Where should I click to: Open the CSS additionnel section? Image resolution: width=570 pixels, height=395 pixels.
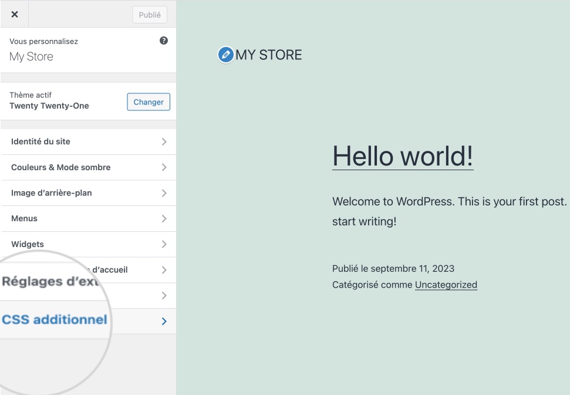pos(88,321)
